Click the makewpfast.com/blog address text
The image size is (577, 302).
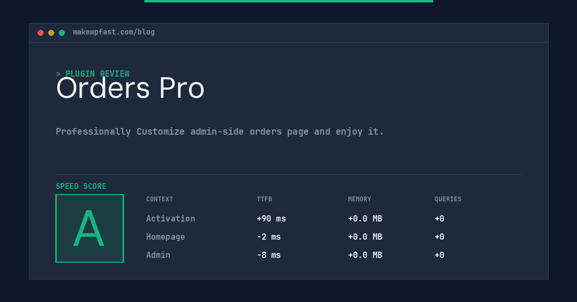pos(114,32)
